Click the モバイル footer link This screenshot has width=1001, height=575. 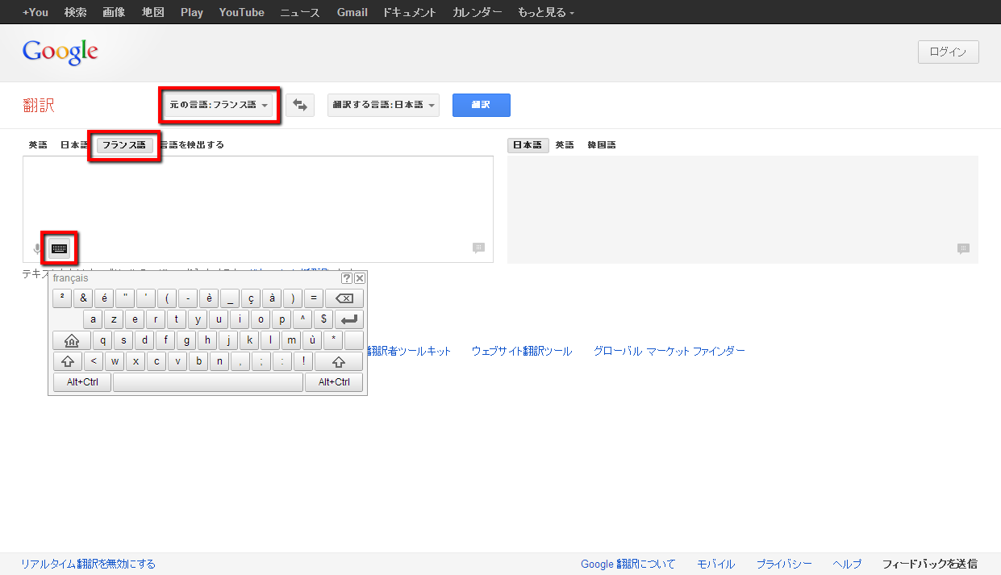(716, 564)
